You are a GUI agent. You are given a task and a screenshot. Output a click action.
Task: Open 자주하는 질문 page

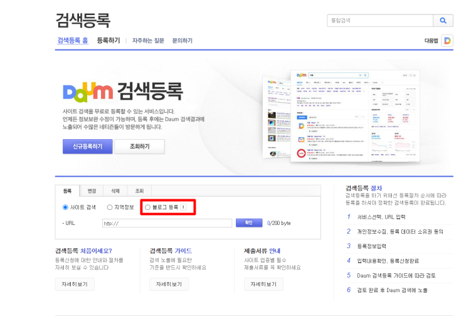pos(148,41)
